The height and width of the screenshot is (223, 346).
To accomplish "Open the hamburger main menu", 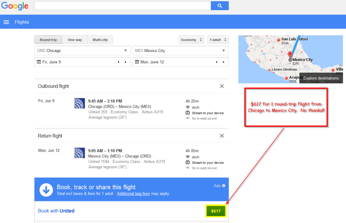I will pos(6,22).
